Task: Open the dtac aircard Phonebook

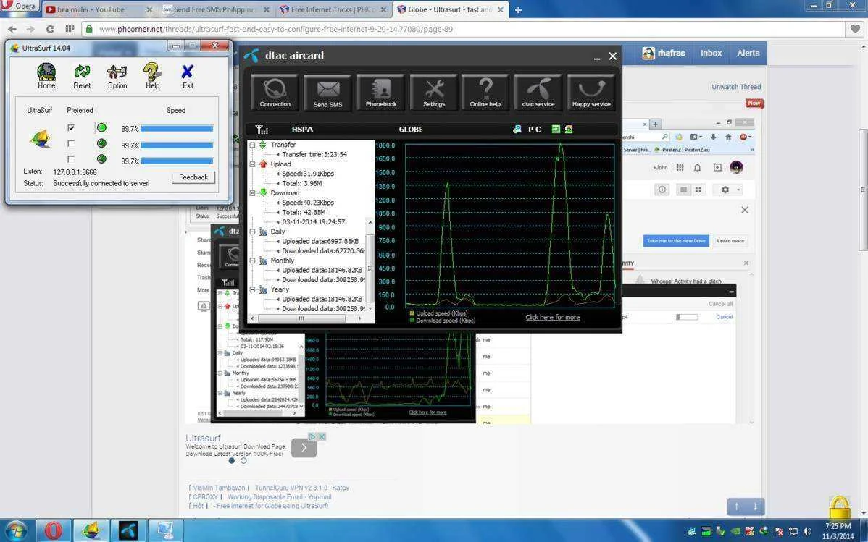Action: point(381,93)
